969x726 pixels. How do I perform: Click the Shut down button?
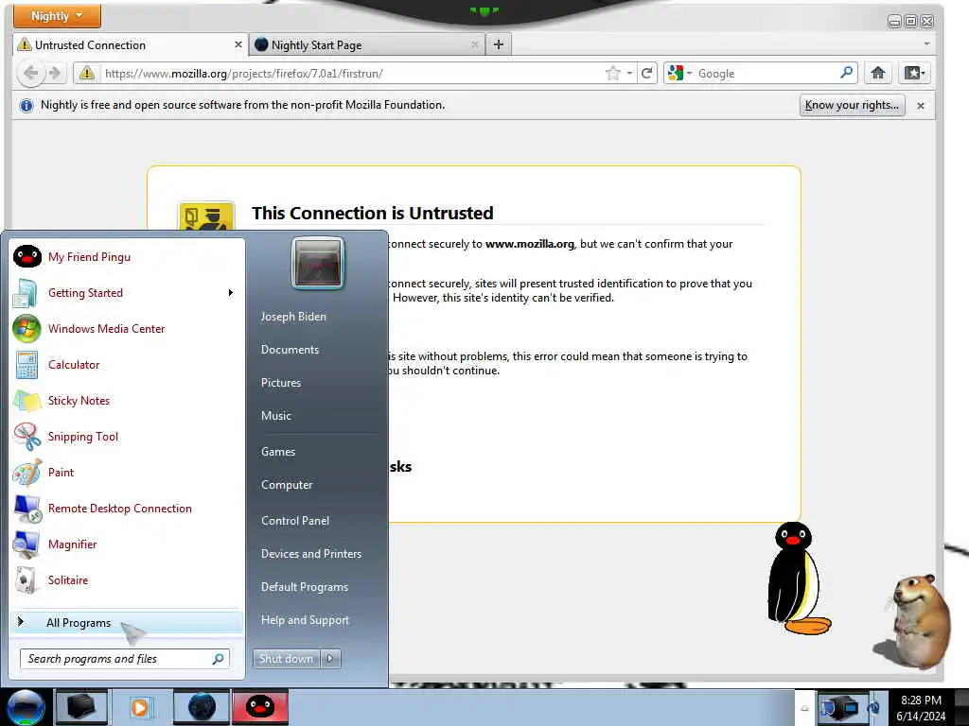pyautogui.click(x=286, y=659)
